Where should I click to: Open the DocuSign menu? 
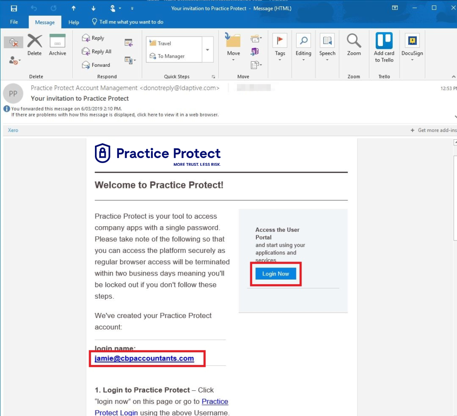(x=412, y=47)
